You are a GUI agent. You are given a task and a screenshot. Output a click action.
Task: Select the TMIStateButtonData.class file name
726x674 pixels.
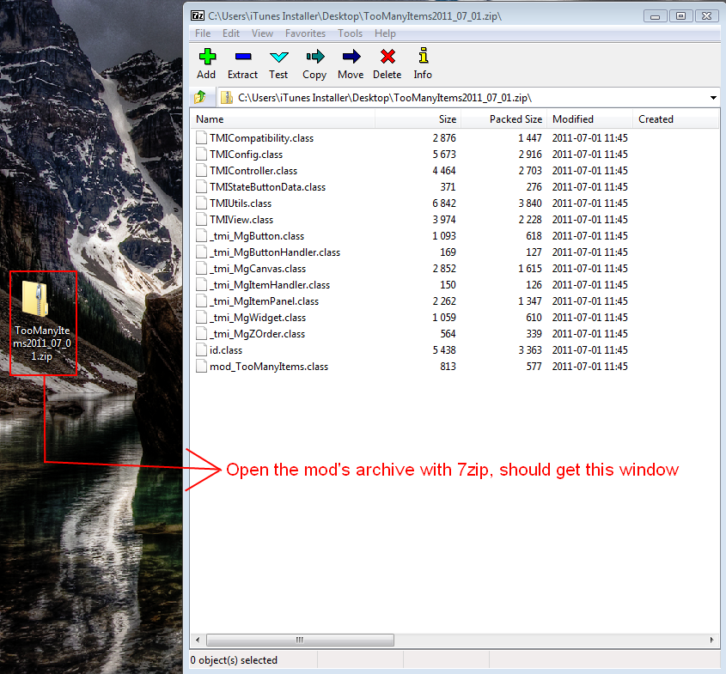pyautogui.click(x=267, y=187)
